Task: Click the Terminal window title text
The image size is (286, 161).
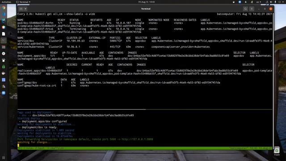Action: point(146,9)
